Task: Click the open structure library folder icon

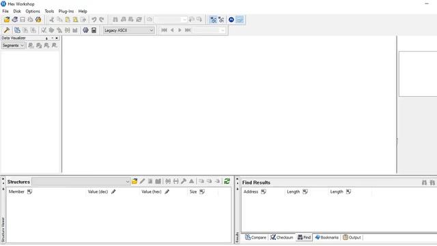Action: (x=135, y=181)
